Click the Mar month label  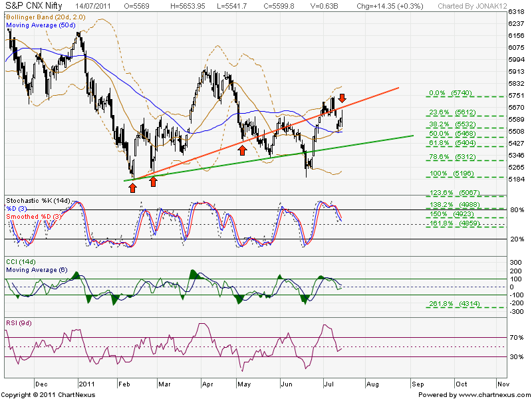click(x=164, y=384)
